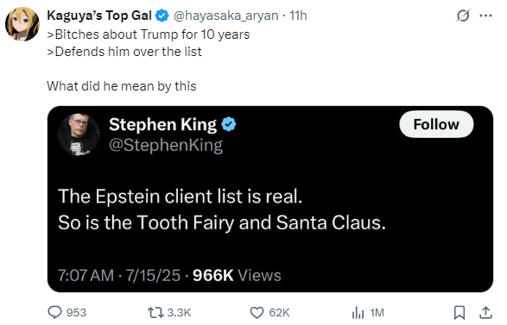Click Kaguya's Top Gal blue verified badge
507x325 pixels.
162,16
